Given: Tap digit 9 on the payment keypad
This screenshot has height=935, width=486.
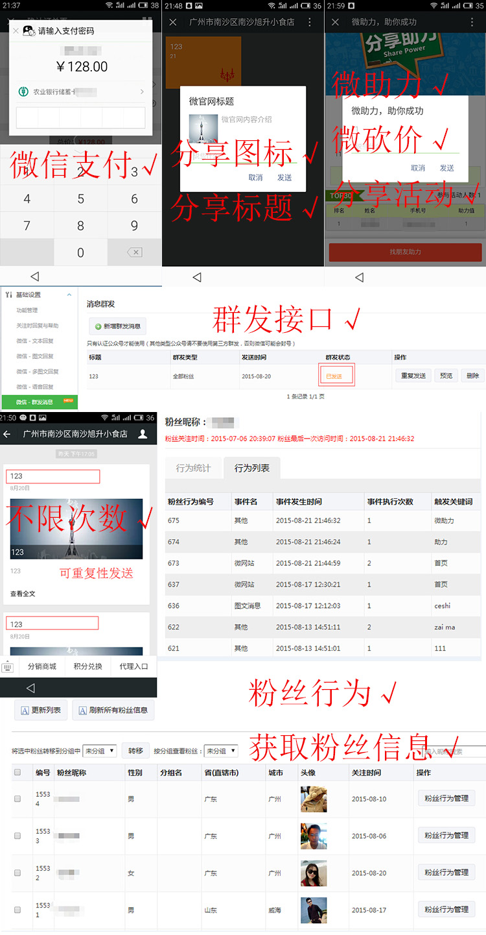Looking at the screenshot, I should click(x=134, y=226).
